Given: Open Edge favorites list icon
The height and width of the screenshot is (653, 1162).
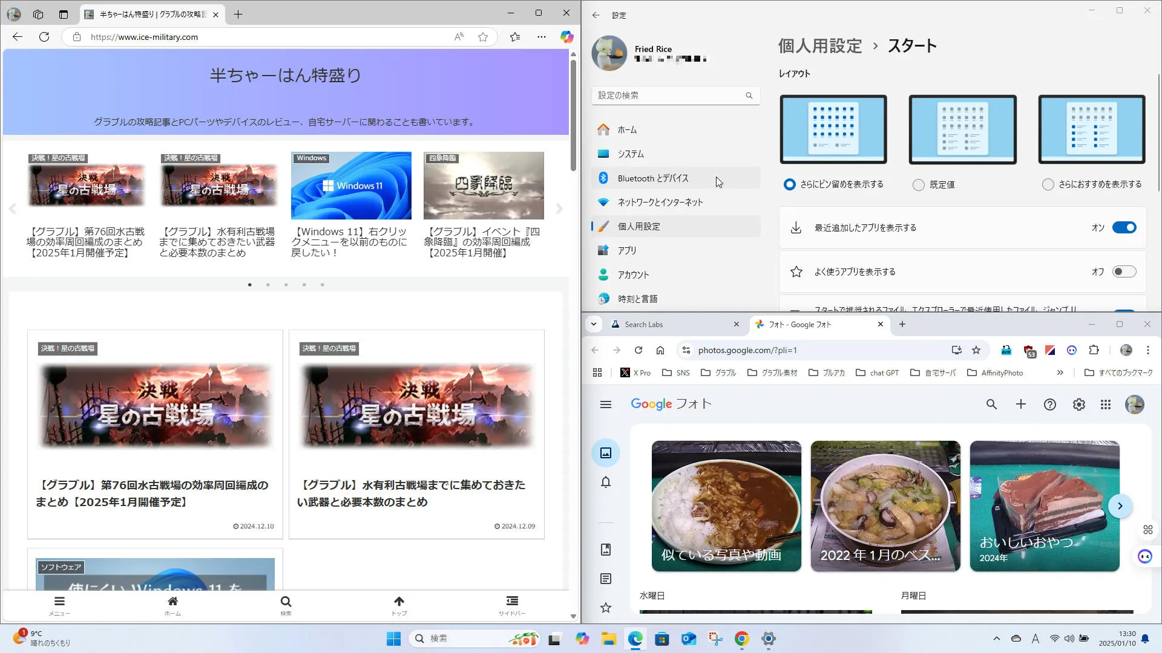Looking at the screenshot, I should (515, 37).
